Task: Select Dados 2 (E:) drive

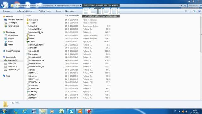Action: point(12,66)
